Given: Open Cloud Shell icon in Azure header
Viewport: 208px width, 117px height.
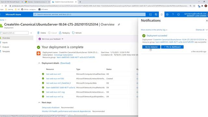Looking at the screenshot, I should [150, 14].
